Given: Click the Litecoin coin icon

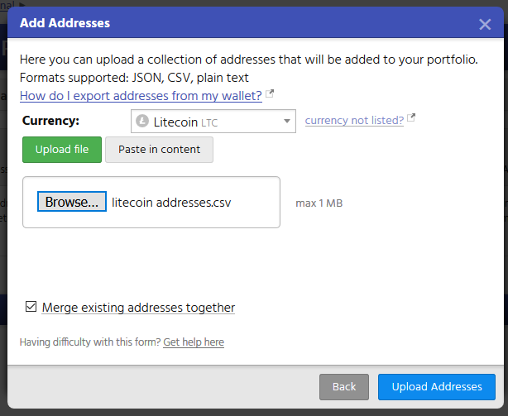Looking at the screenshot, I should pos(142,122).
